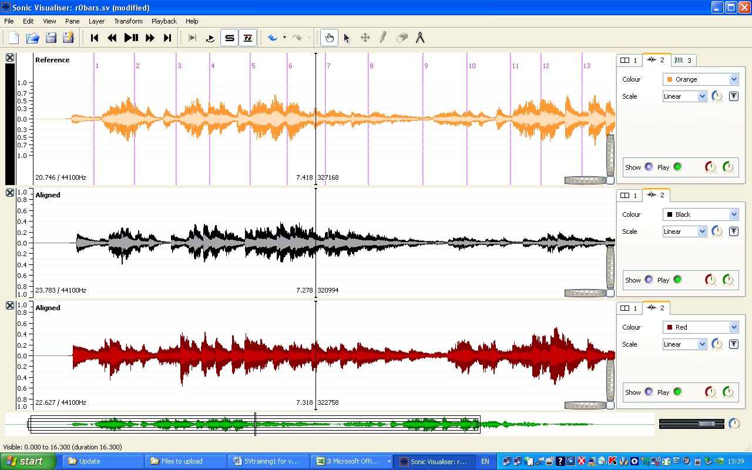Screen dimensions: 752x470
Task: Switch to tab 1 in black Aligned pane properties
Action: tap(629, 195)
